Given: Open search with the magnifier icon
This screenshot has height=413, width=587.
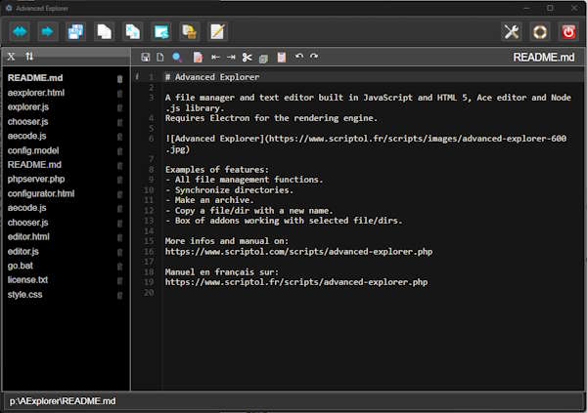Looking at the screenshot, I should [177, 58].
